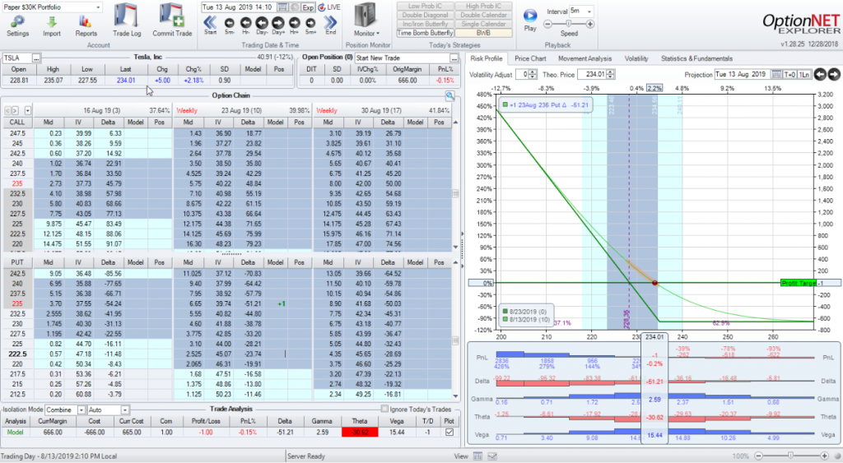Uncheck the Plot checkbox for Model row
Viewport: 843px width, 463px height.
click(449, 432)
